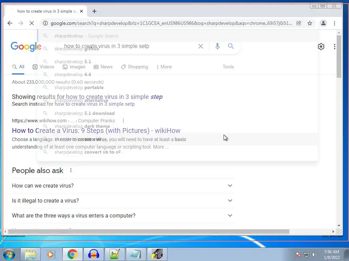Switch to Images results tab
The image size is (349, 261).
tap(74, 67)
